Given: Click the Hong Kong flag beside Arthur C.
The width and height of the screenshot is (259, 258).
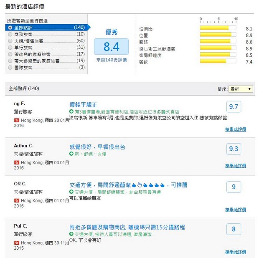Looking at the screenshot, I should point(17,162).
